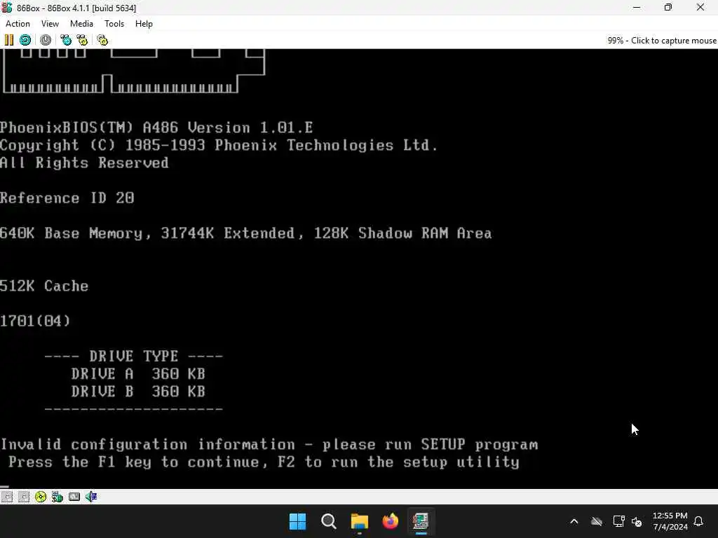Click the 86Box taskbar icon
Screen dimensions: 718x538
point(421,521)
